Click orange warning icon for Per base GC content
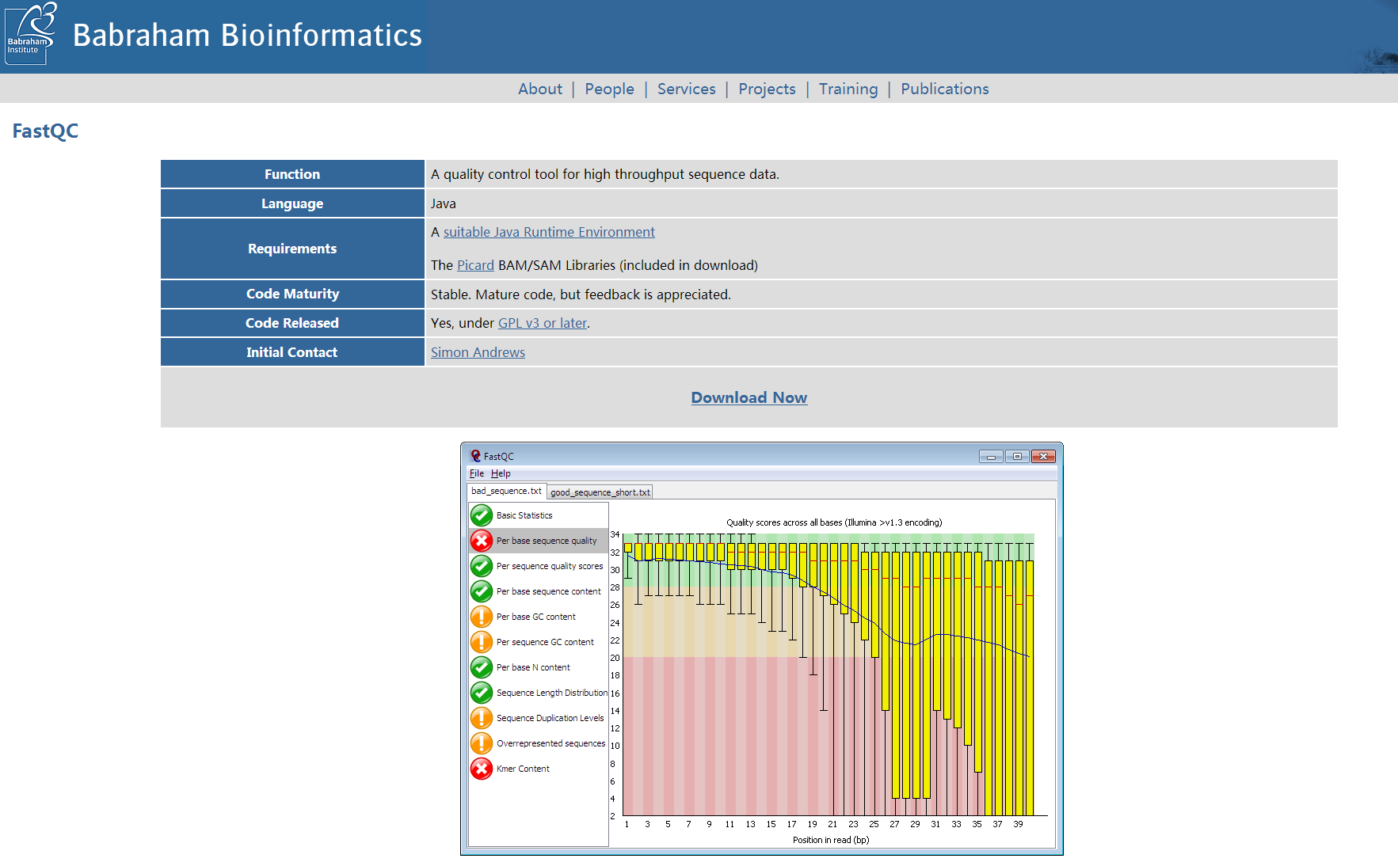 (x=482, y=617)
